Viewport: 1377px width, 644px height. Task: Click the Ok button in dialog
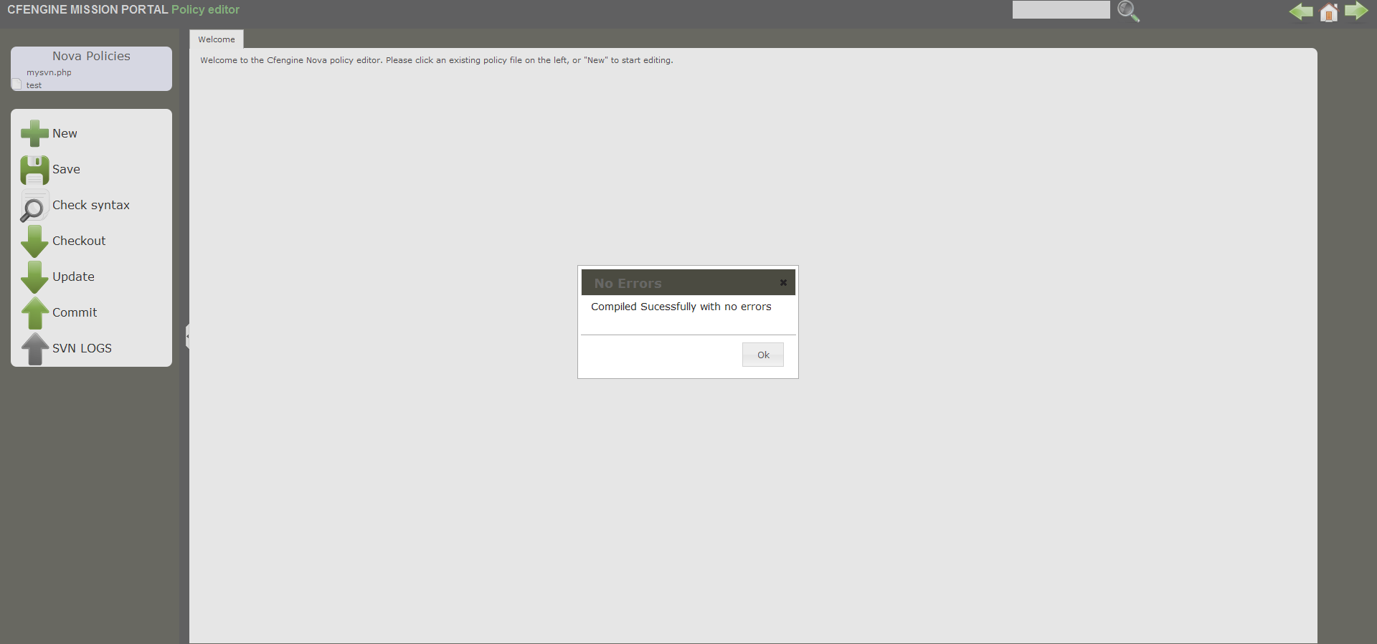click(x=763, y=355)
